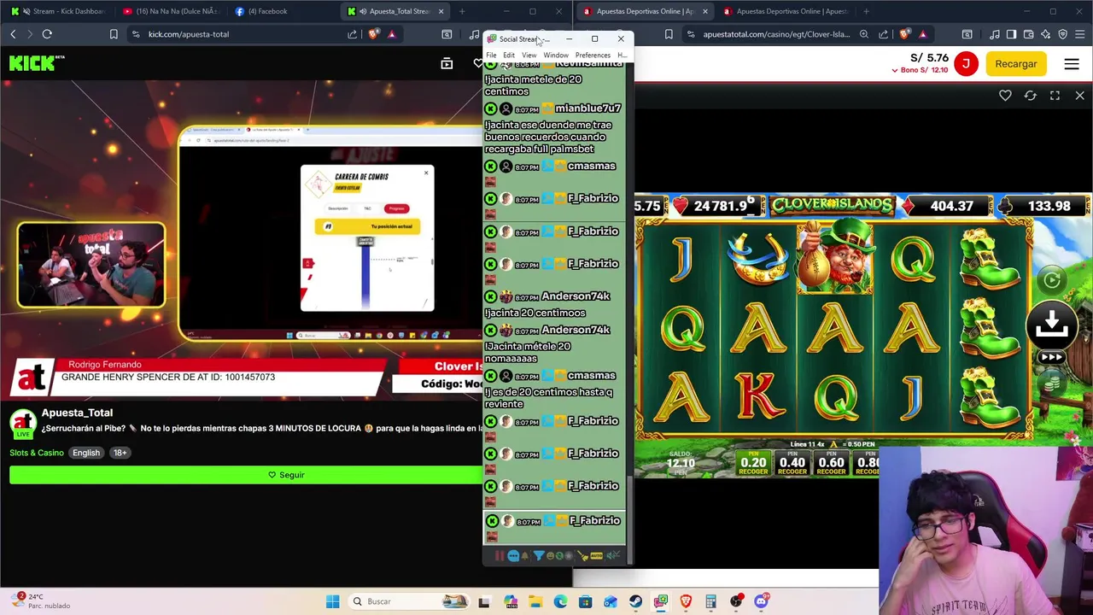Click the Apuesta_Total channel avatar
1093x615 pixels.
pyautogui.click(x=23, y=423)
